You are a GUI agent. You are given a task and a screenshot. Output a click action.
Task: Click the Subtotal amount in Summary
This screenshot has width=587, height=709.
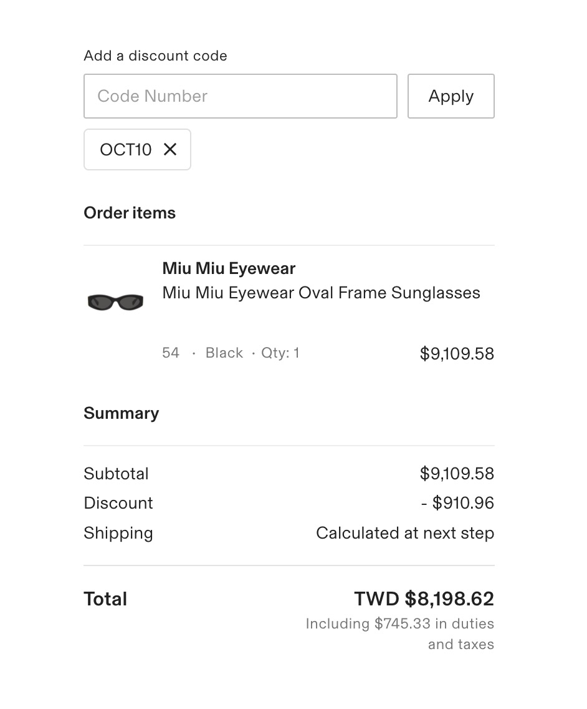457,474
